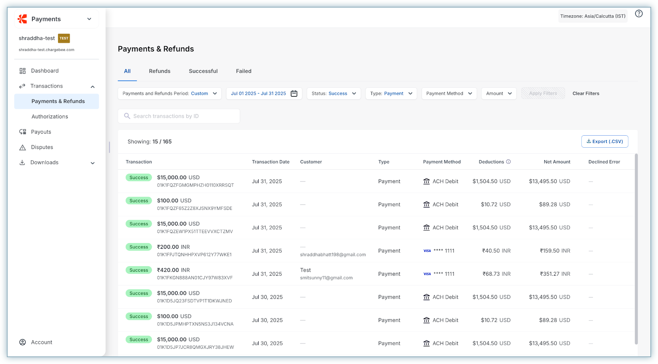Open transaction 01K1FPJTQNHHPXVP612Y77WKE1
This screenshot has width=658, height=364.
(194, 255)
